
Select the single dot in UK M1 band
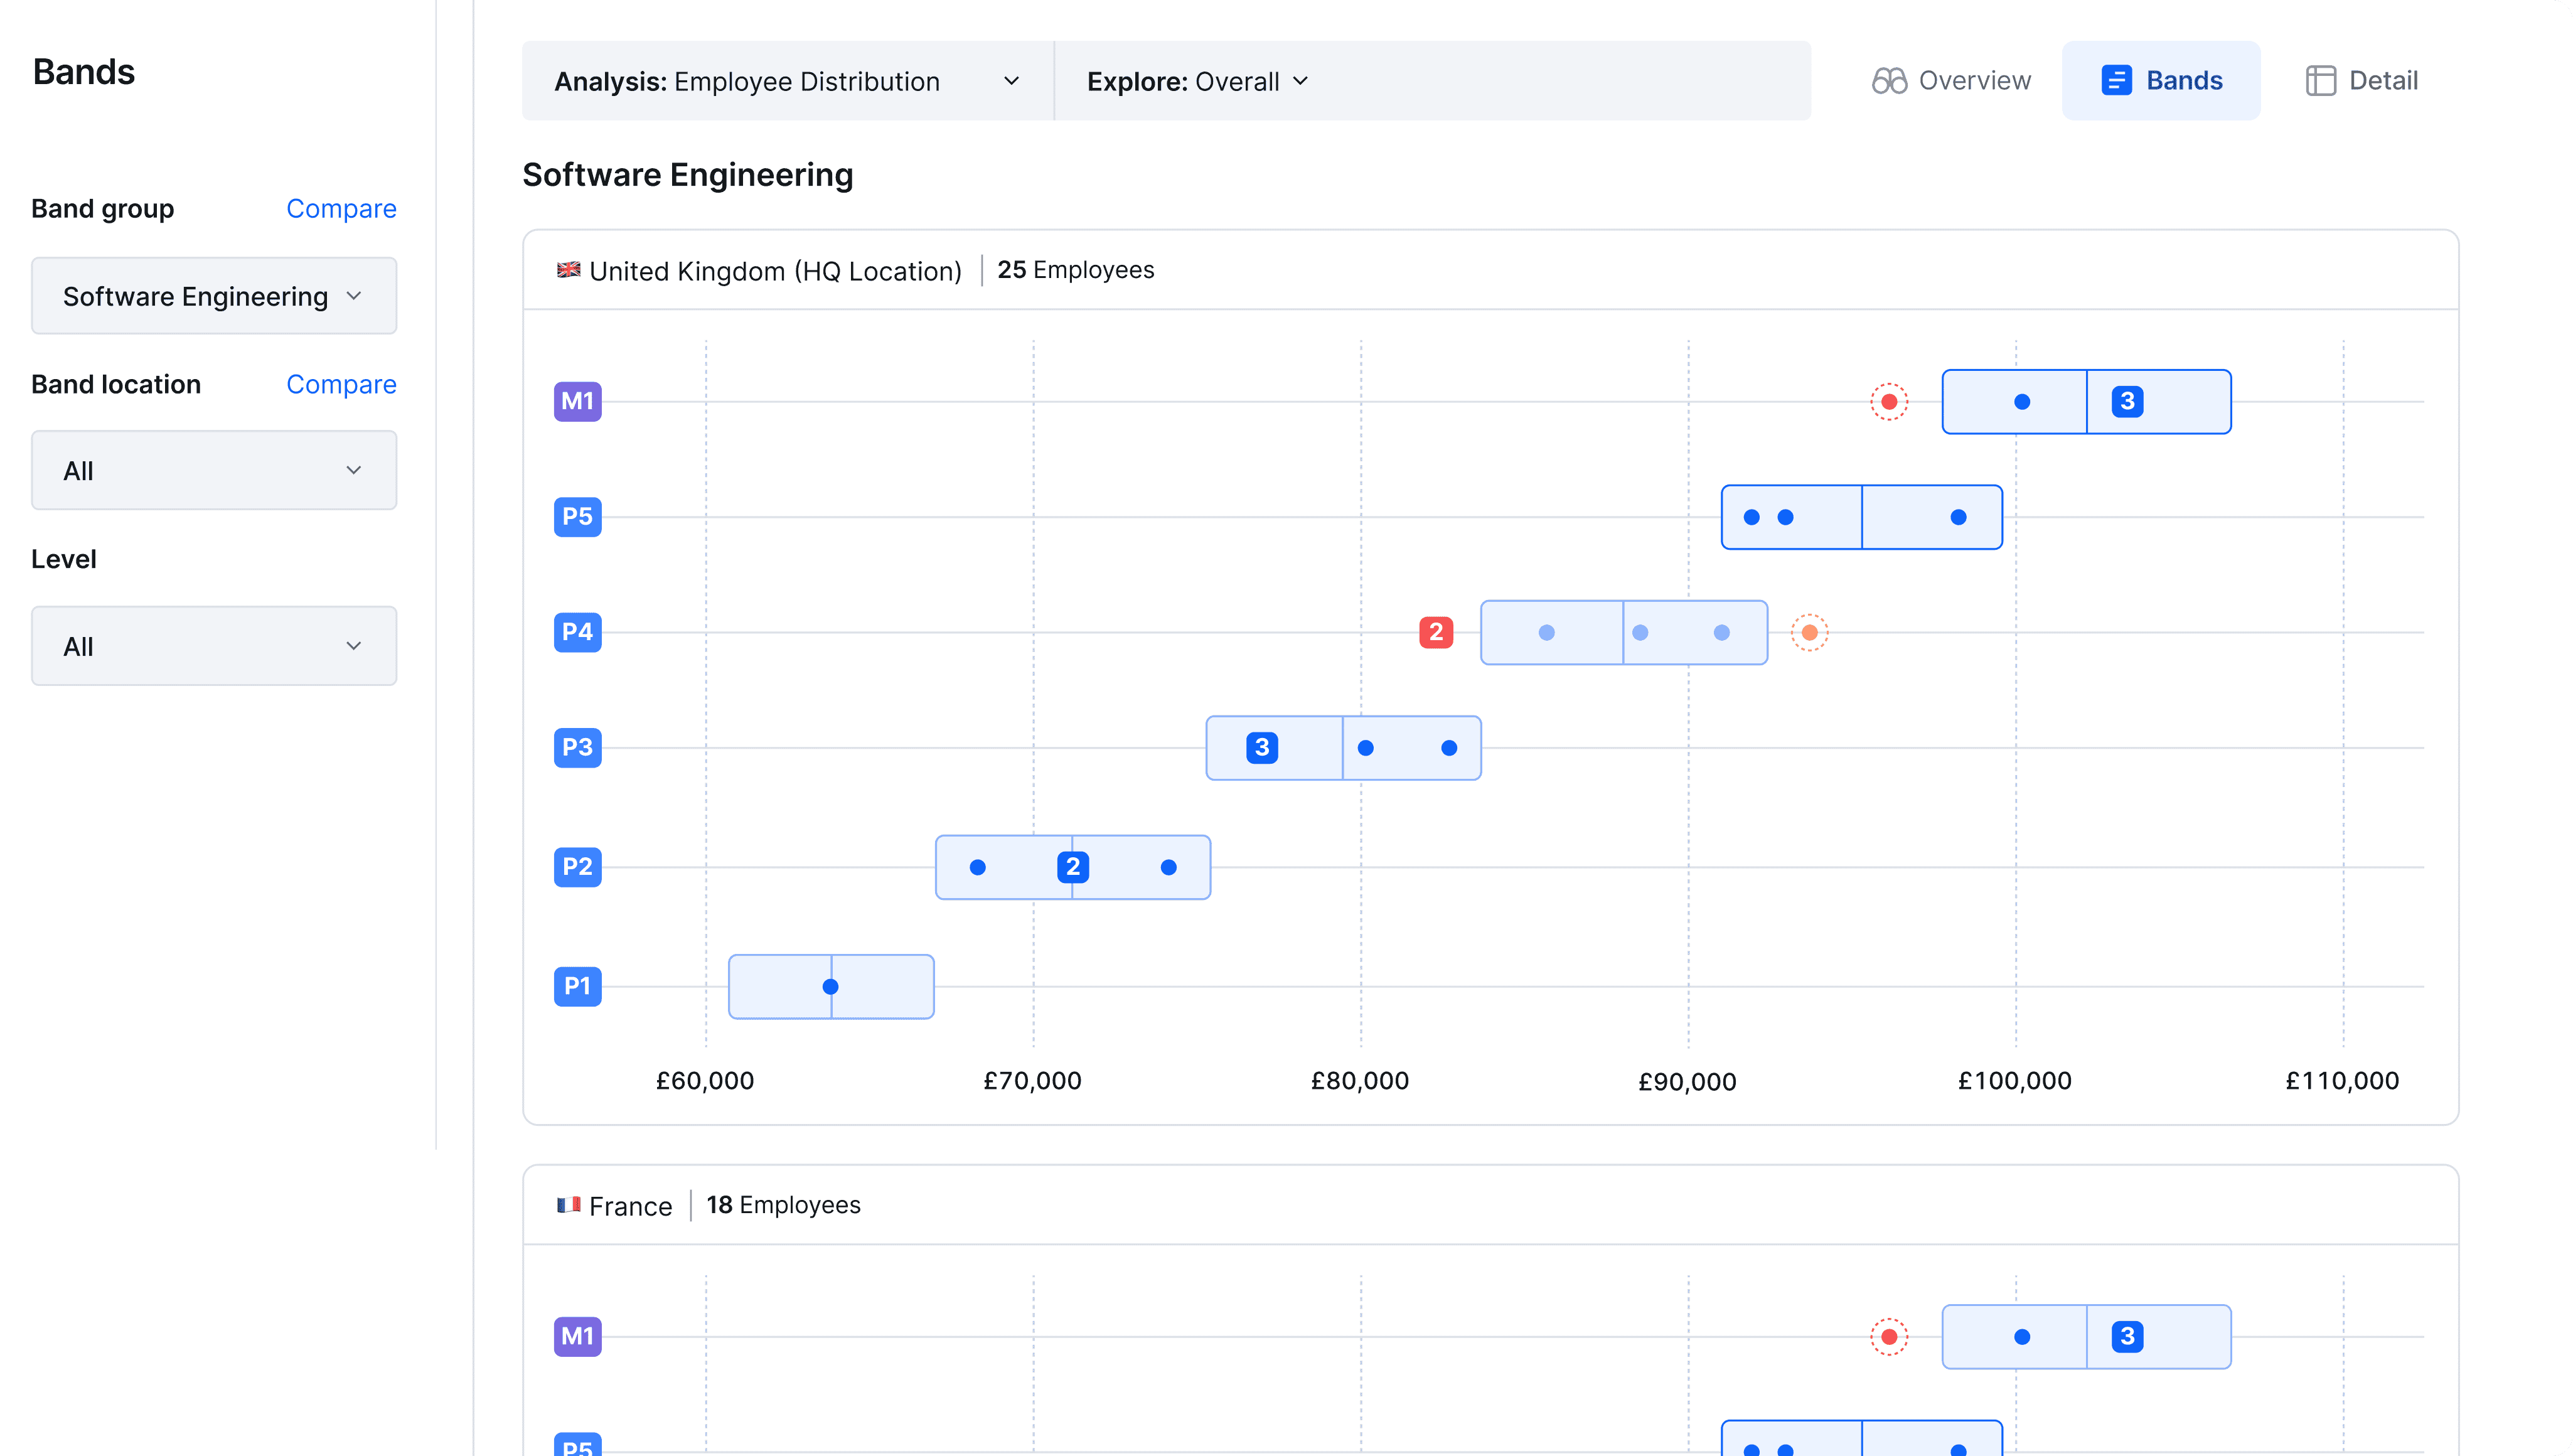[2022, 402]
